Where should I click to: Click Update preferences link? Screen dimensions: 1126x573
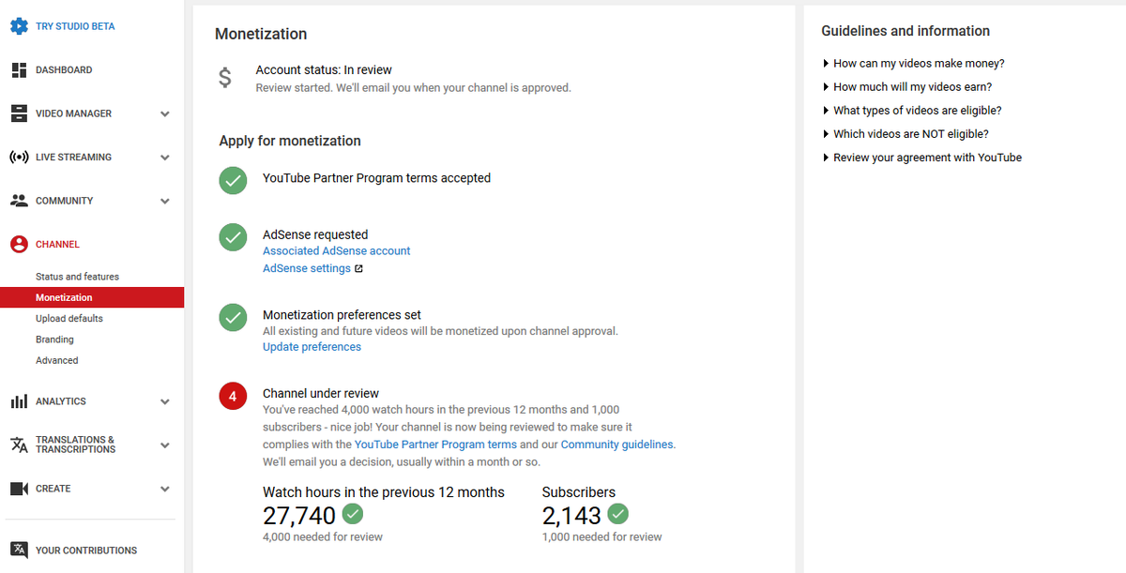pos(312,347)
